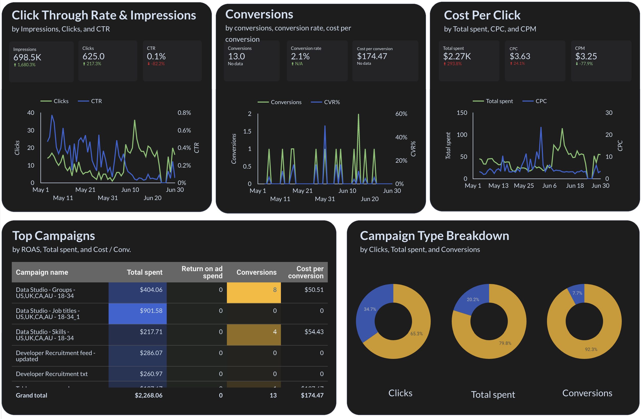Click the CTR 0.1% scorecard

(x=172, y=61)
